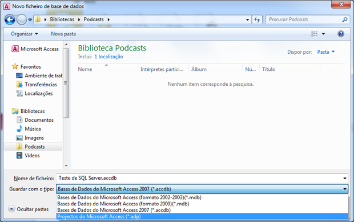Click the refresh button beside address bar
The width and height of the screenshot is (354, 222).
257,19
